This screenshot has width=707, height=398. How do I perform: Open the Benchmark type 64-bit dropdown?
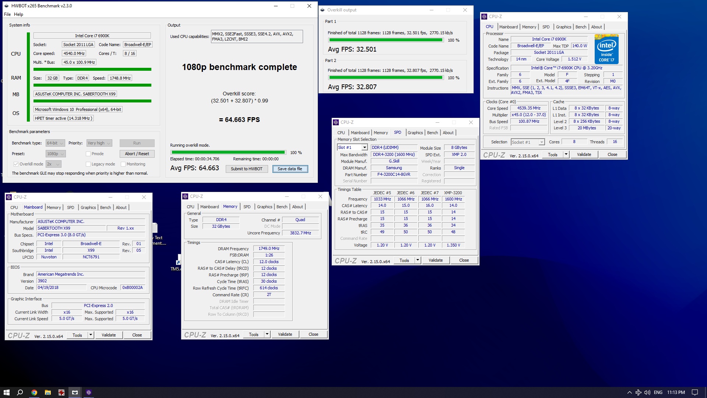tap(55, 143)
